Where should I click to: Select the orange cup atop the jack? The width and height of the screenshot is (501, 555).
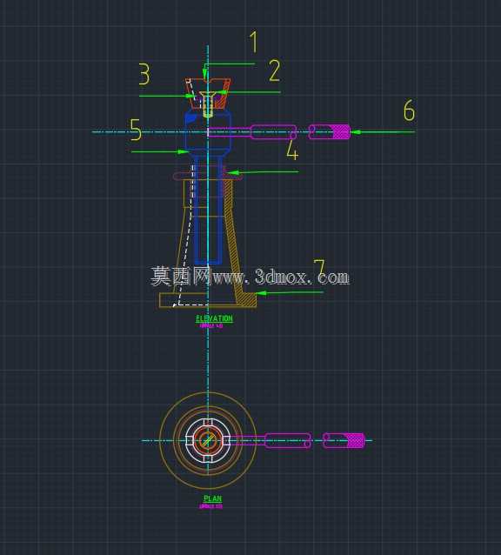pos(208,93)
